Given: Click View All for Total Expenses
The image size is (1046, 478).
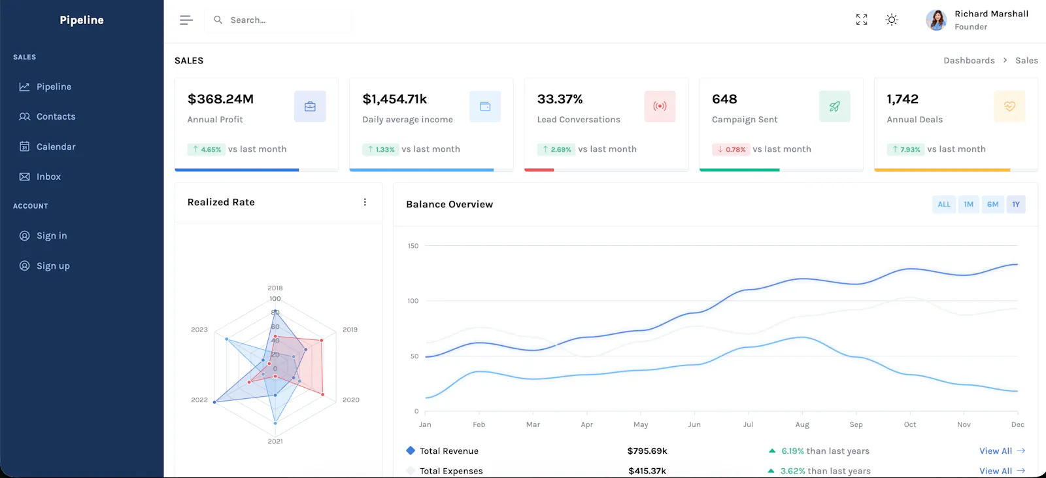Looking at the screenshot, I should point(1002,471).
